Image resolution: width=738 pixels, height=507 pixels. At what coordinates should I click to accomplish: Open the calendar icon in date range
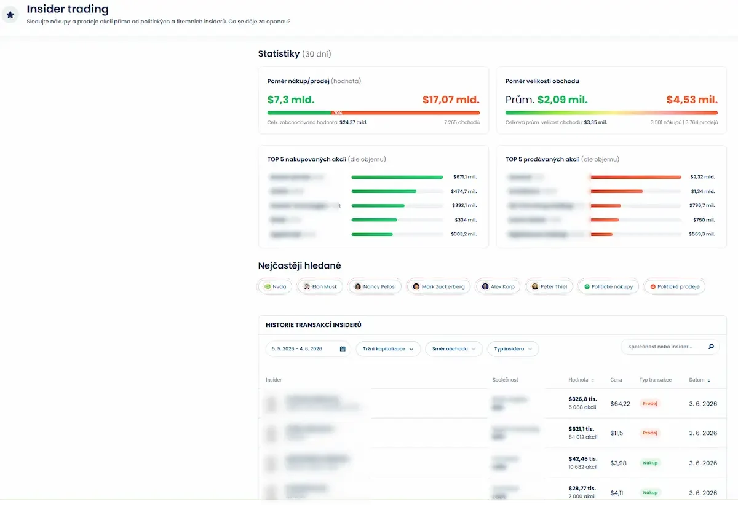pos(343,349)
